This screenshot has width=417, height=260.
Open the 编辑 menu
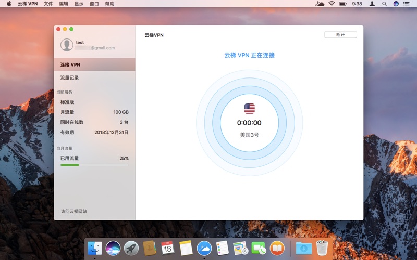coord(64,4)
